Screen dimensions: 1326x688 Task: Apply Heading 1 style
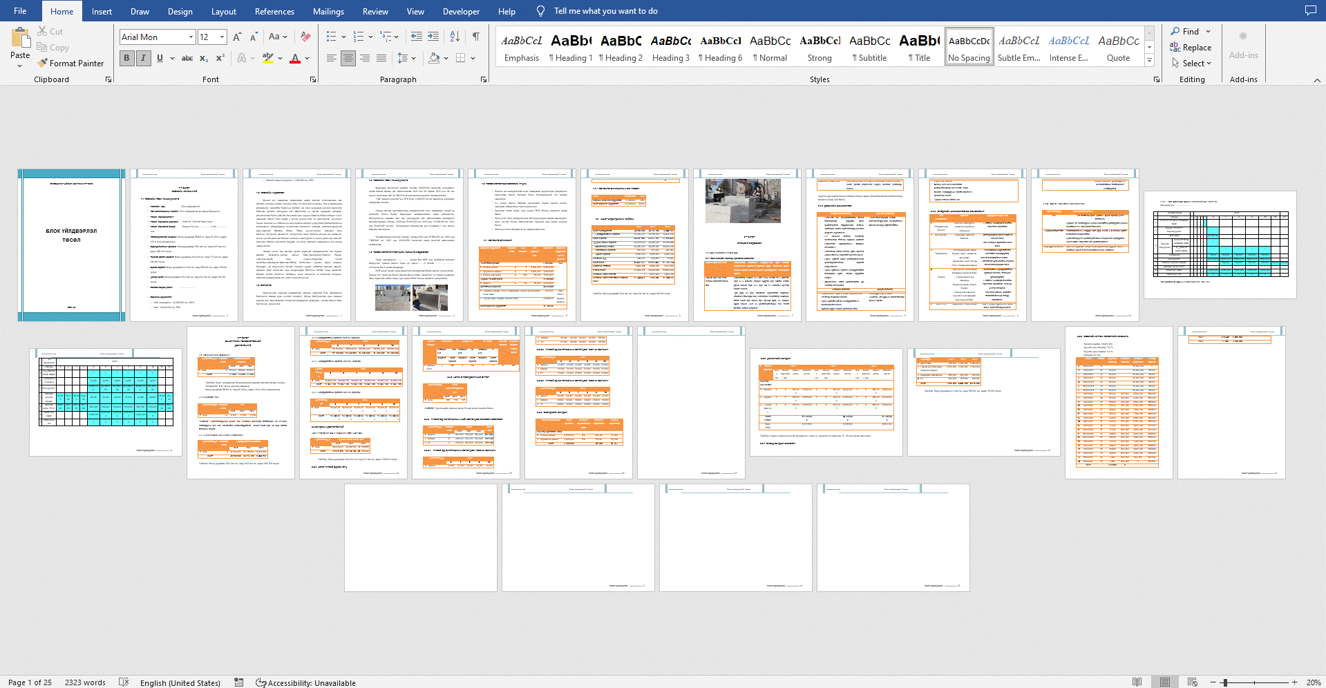571,47
